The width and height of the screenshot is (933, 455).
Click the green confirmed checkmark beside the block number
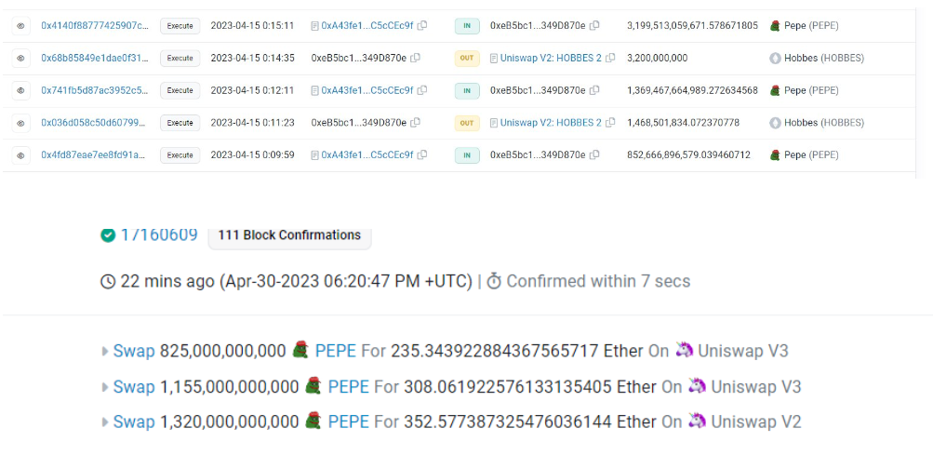(108, 234)
